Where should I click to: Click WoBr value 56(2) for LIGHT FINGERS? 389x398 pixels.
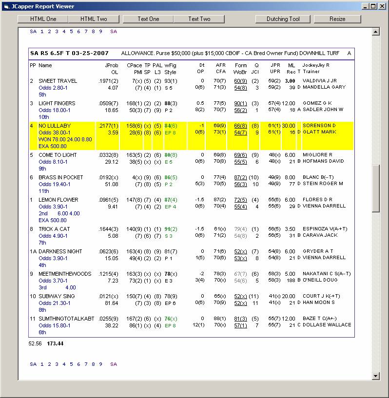(240, 110)
